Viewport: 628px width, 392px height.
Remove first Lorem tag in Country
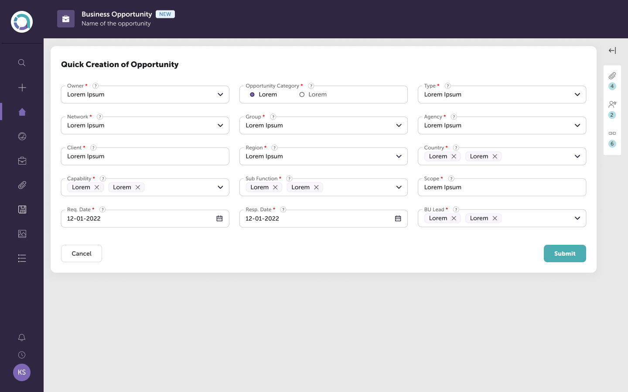click(x=454, y=156)
